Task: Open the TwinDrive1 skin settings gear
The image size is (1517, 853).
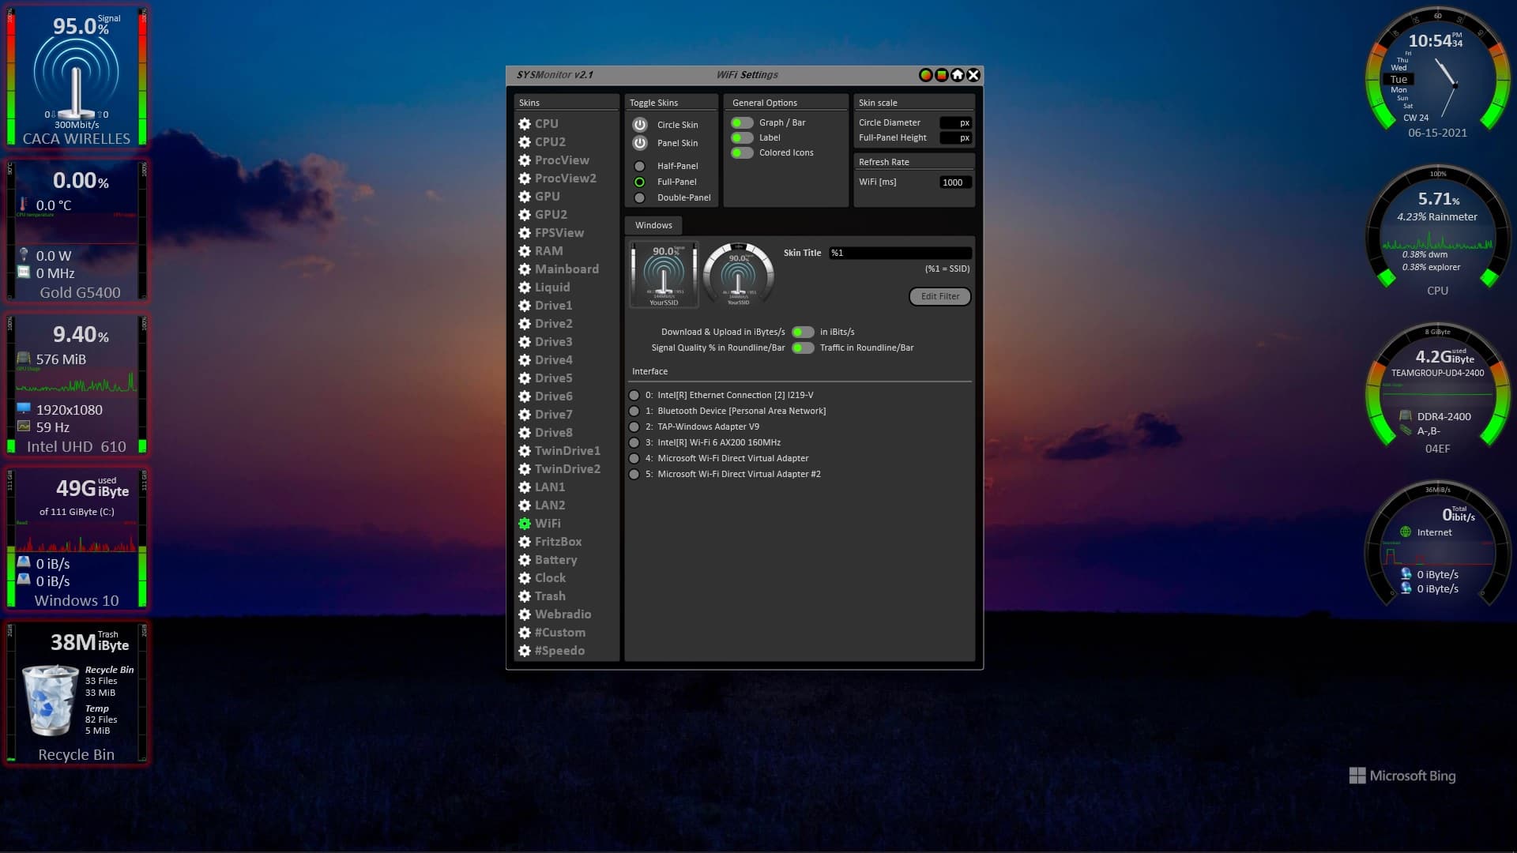Action: click(525, 451)
